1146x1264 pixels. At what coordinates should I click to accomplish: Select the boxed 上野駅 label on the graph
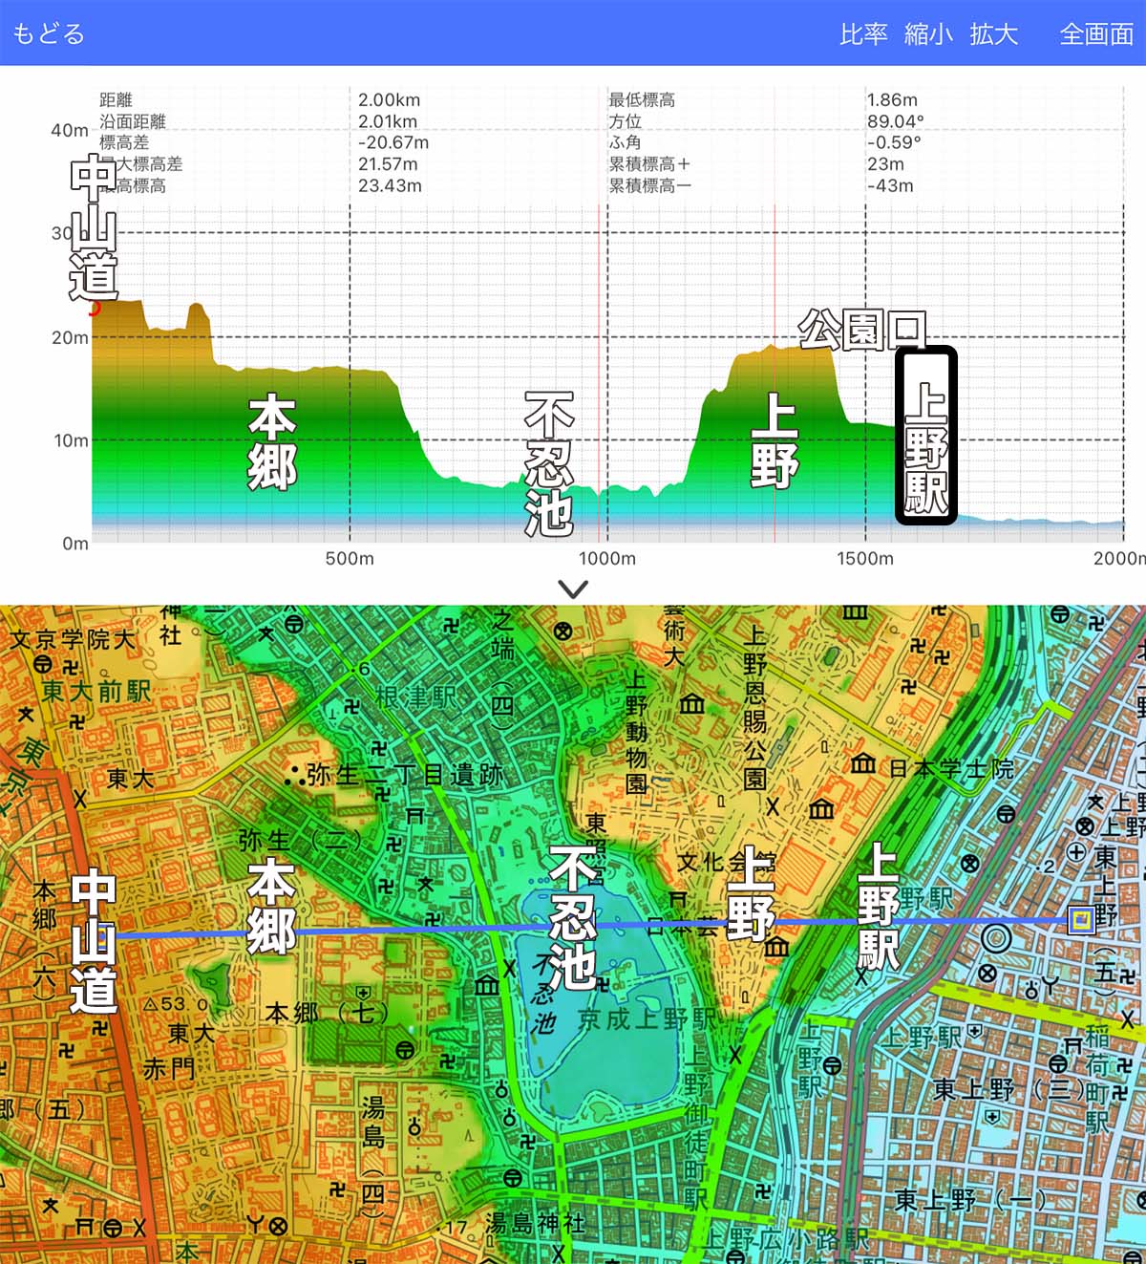(x=925, y=436)
